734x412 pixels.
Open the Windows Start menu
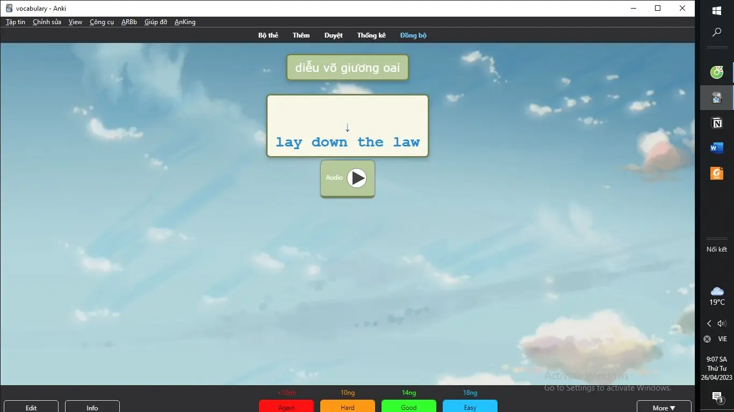716,10
